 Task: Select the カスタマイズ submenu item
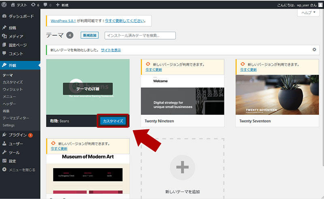13,82
